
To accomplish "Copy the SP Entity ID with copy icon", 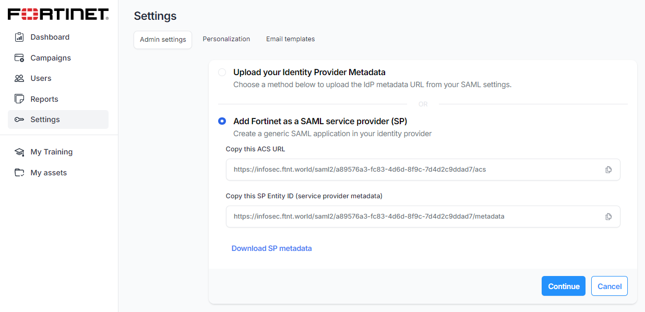I will (608, 217).
